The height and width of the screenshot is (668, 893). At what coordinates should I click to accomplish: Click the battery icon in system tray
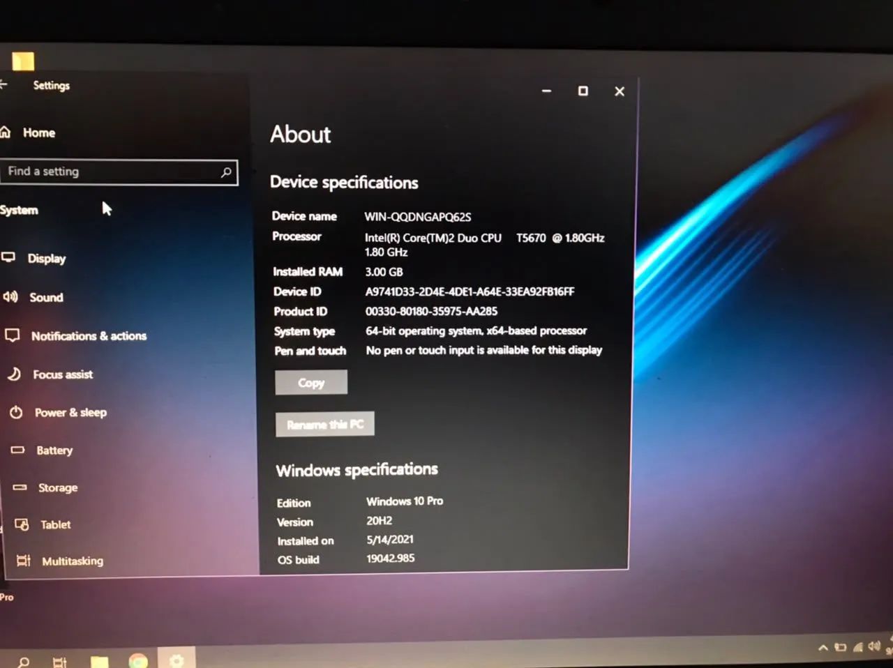coord(841,647)
